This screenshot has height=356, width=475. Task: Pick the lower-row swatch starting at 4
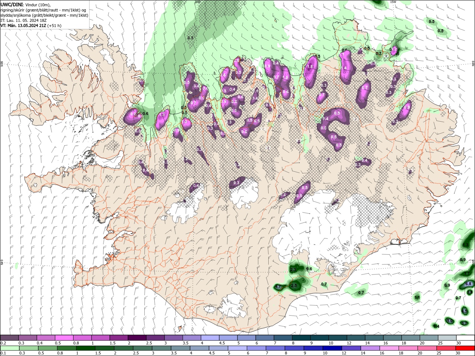coord(199,348)
